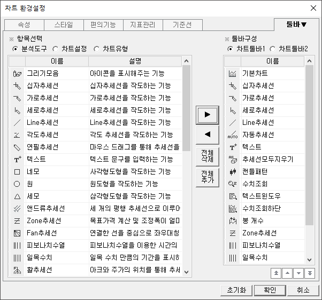Collapse the 항목선택 section header
The width and height of the screenshot is (322, 300).
tap(12, 39)
